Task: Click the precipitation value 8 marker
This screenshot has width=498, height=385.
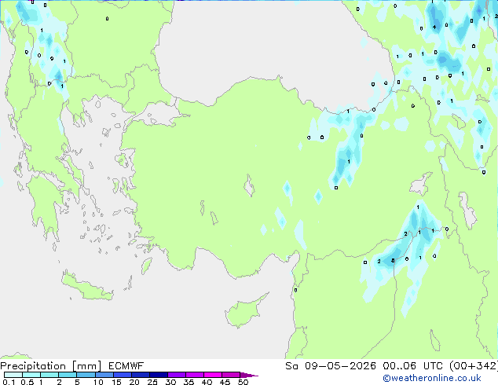Action: click(392, 260)
